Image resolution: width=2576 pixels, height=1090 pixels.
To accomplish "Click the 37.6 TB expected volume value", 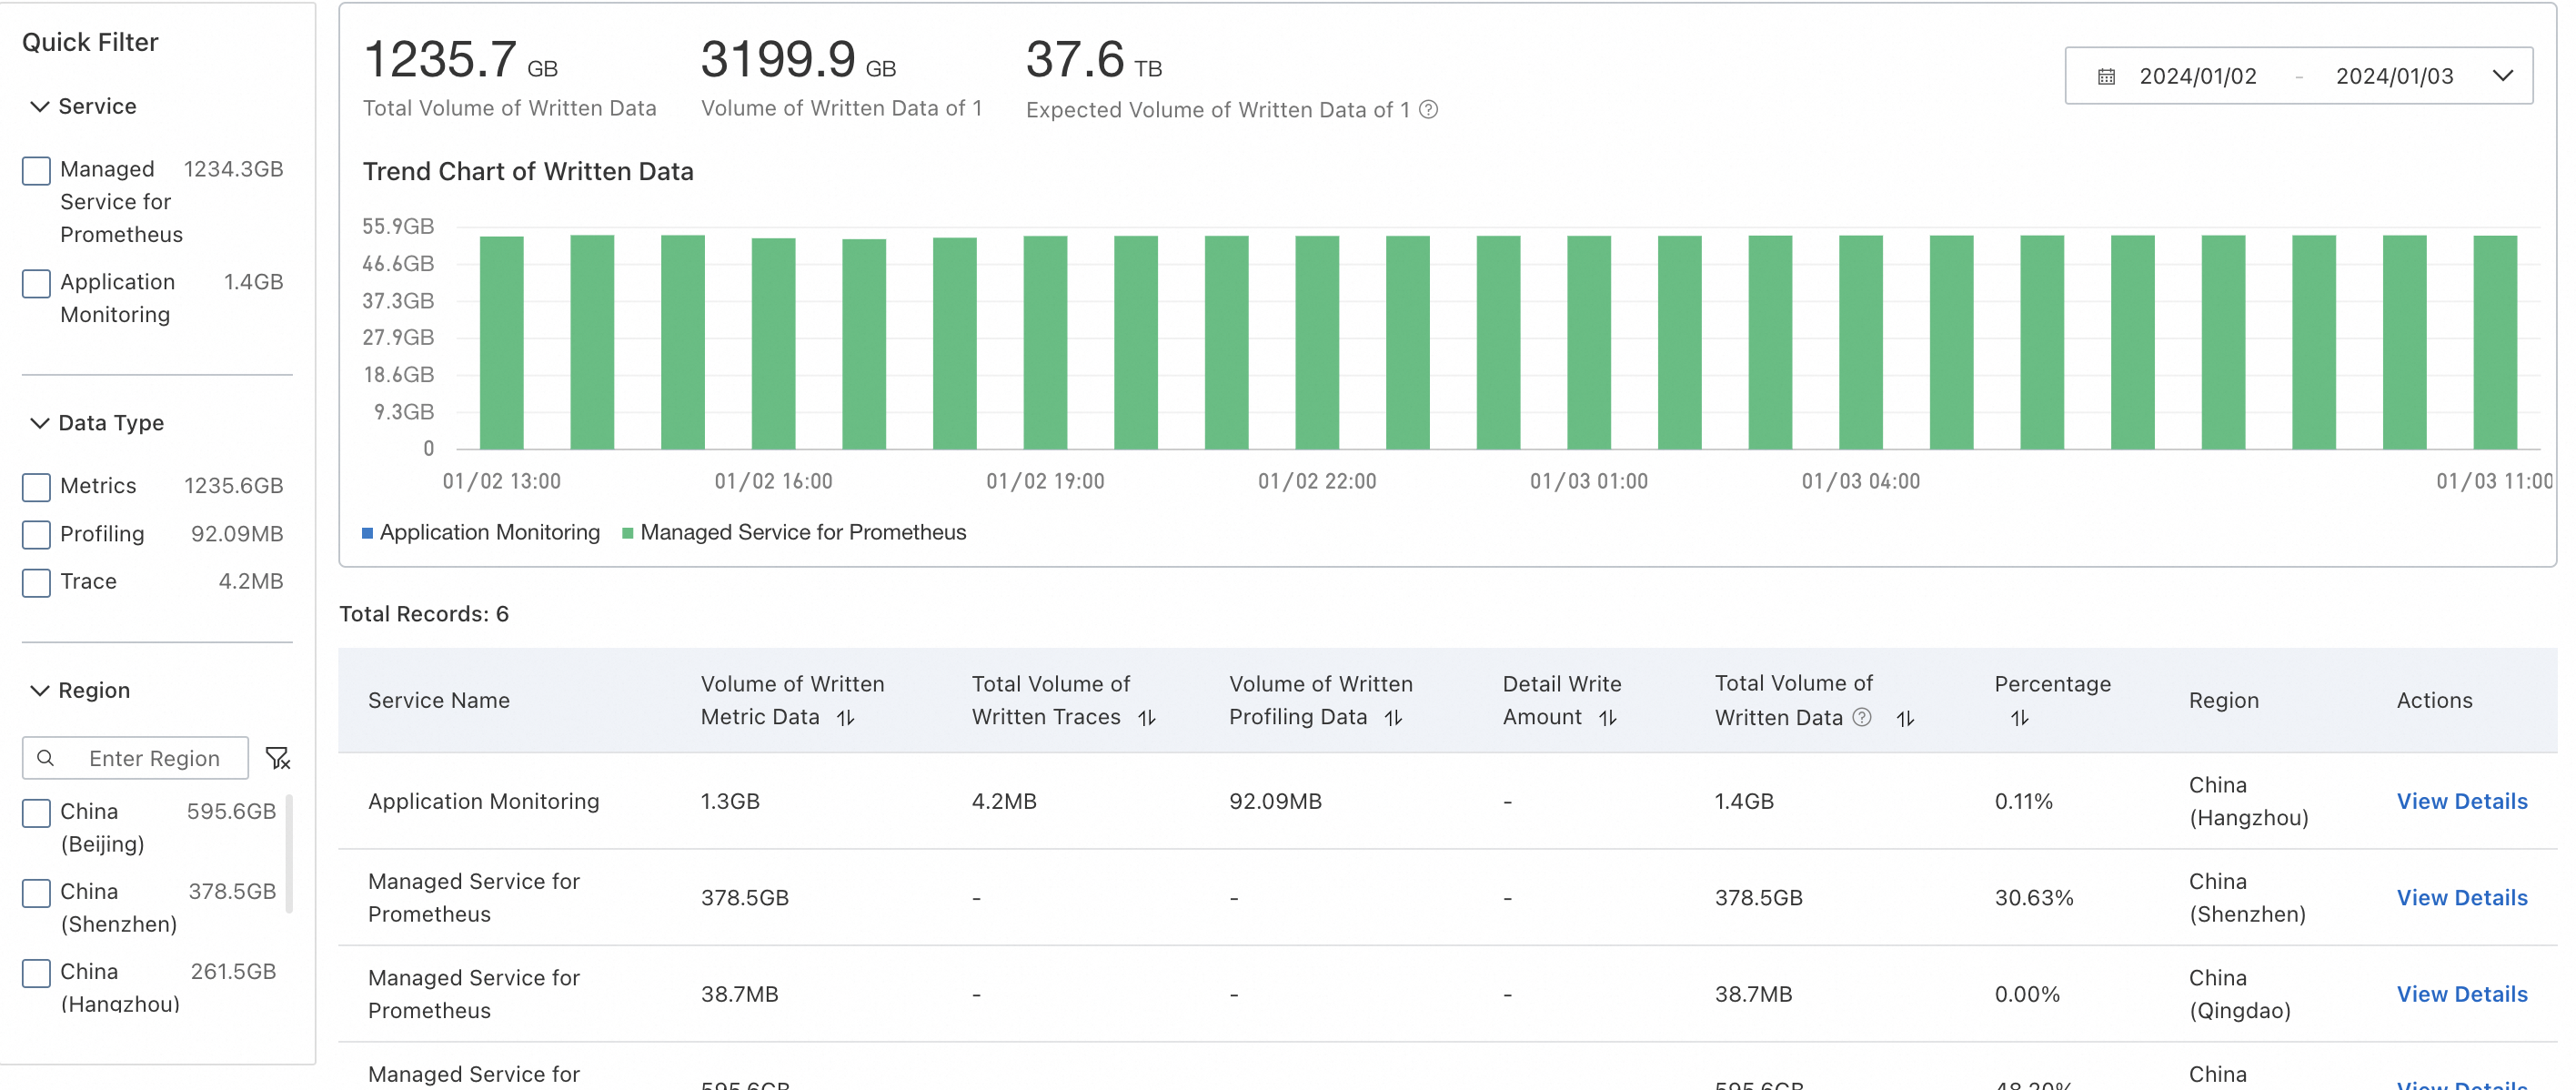I will click(x=1093, y=60).
